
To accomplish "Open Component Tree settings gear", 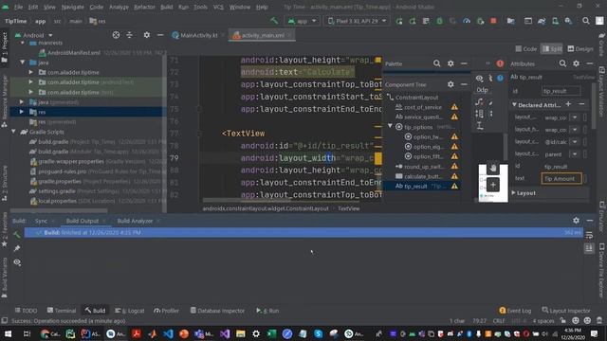I will tap(451, 84).
